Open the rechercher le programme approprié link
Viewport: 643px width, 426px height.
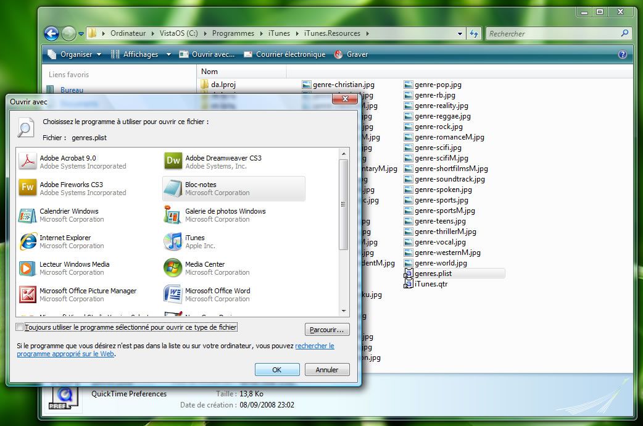[175, 349]
